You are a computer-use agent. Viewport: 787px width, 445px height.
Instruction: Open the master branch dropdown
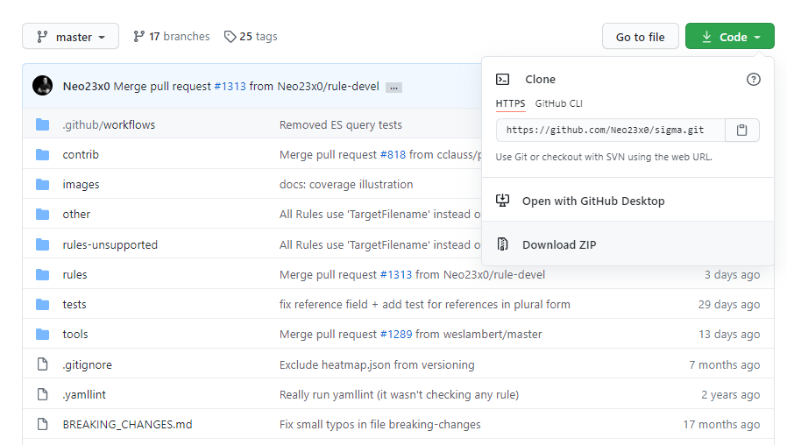coord(70,37)
